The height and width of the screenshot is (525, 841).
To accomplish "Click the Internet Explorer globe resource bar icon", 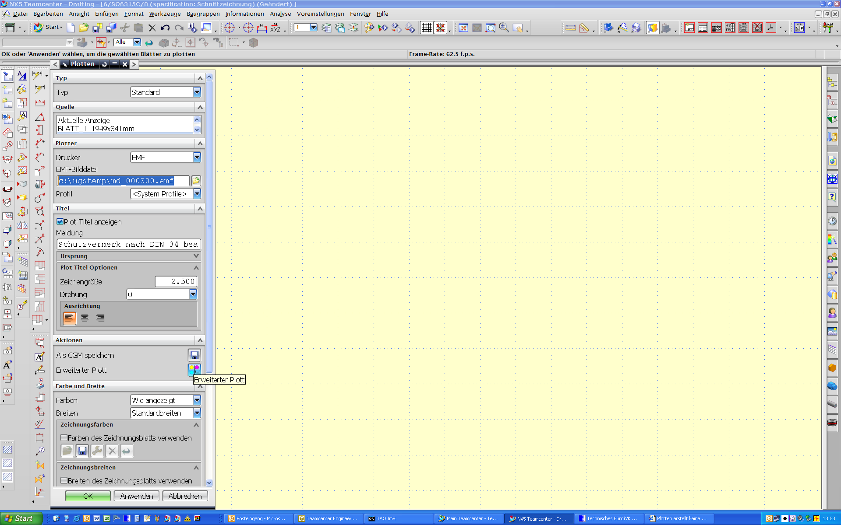I will coord(832,178).
